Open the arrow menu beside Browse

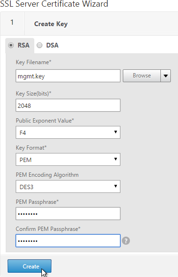(166, 76)
